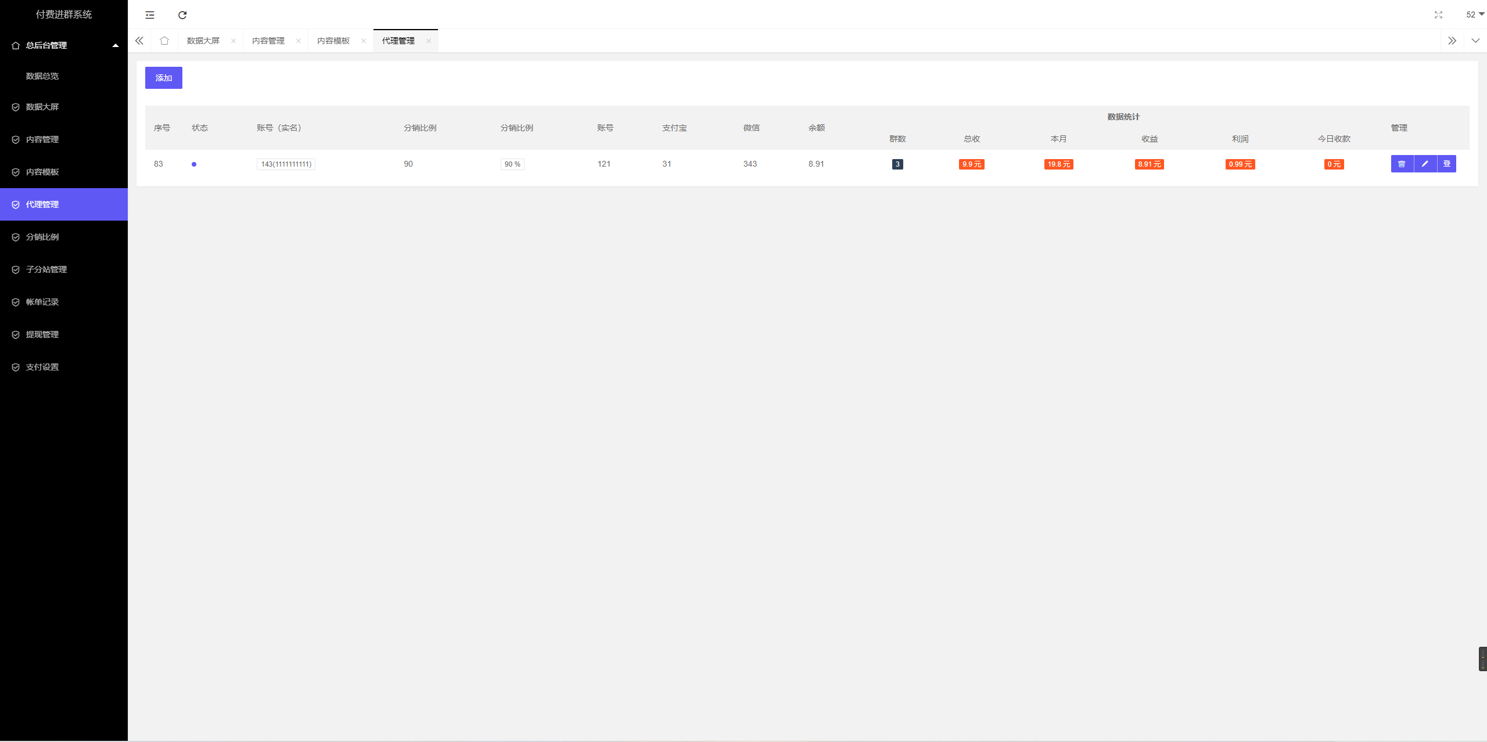Click the refresh page icon
Screen dimensions: 1487x742
(182, 15)
